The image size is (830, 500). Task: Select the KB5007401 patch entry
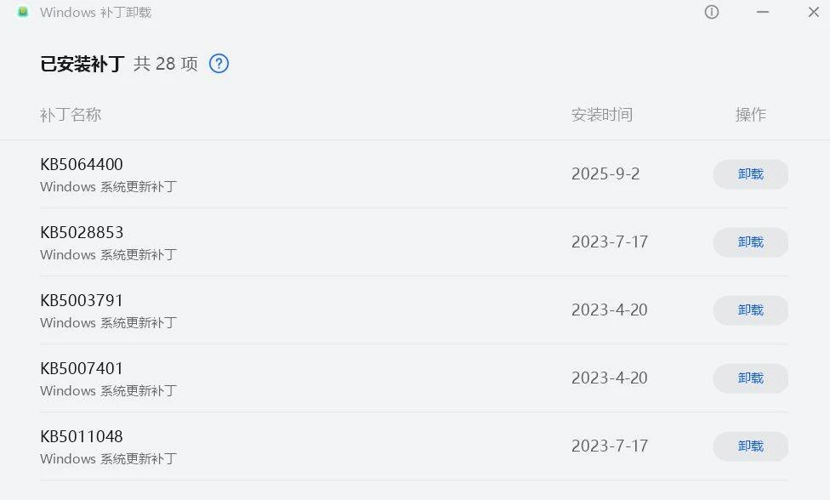[x=82, y=368]
